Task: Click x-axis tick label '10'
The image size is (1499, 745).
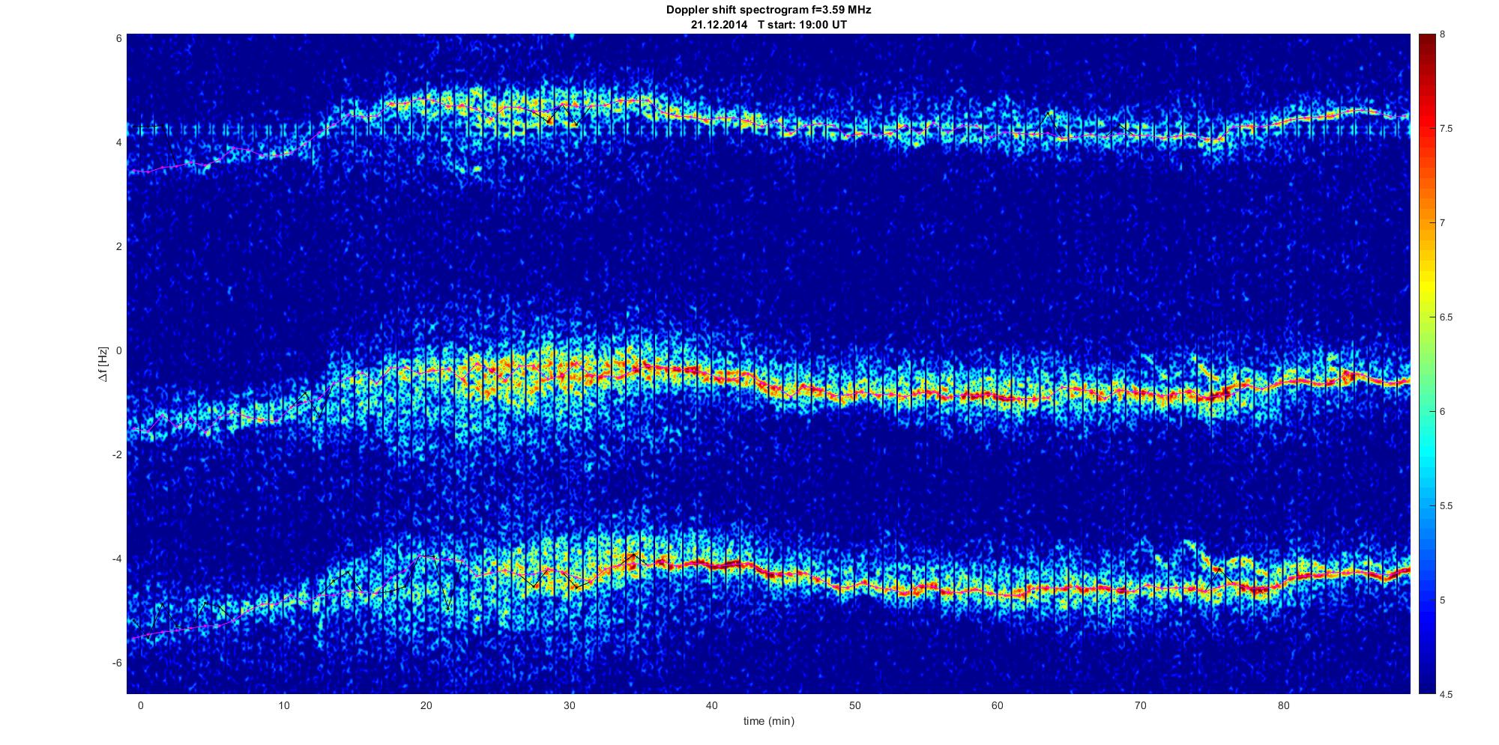Action: tap(283, 706)
